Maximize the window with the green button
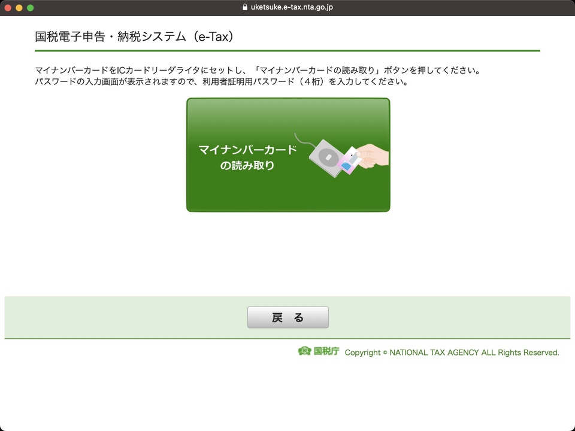This screenshot has width=575, height=431. 31,8
